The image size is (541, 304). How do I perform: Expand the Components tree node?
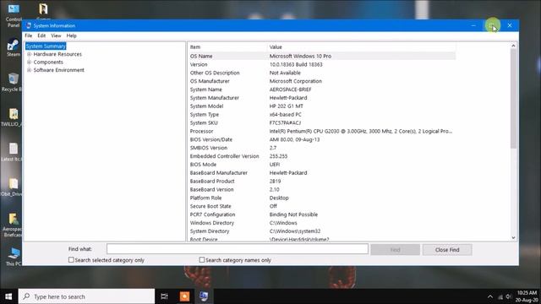(30, 62)
